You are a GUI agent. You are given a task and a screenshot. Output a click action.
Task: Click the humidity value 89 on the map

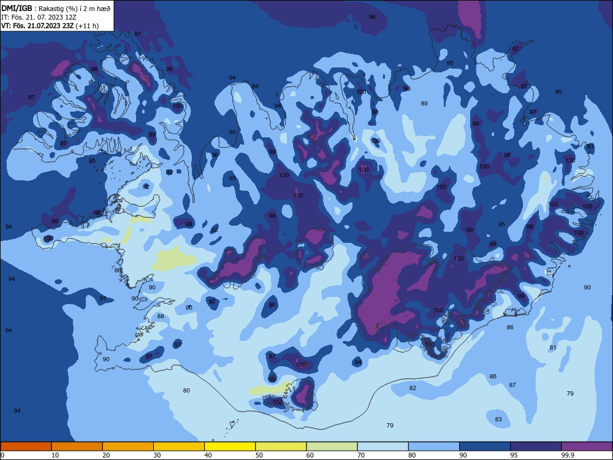click(424, 103)
